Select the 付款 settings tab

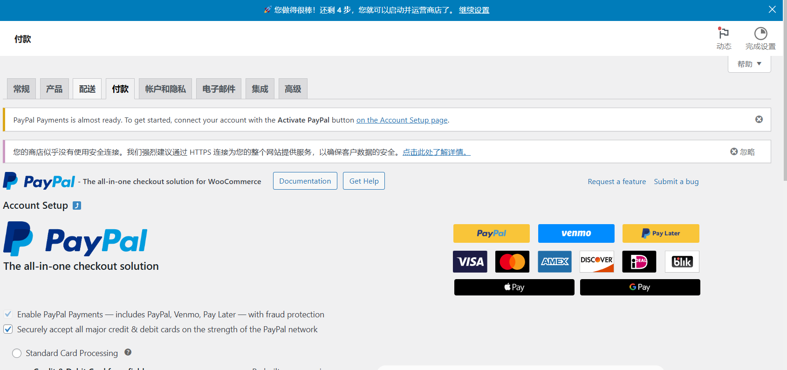pyautogui.click(x=120, y=89)
